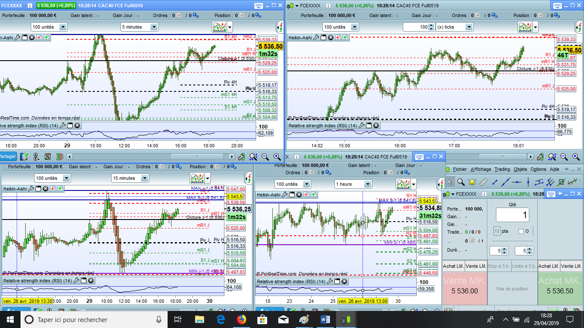Open the Aide menu
Screen dimensions: 584x328
(x=555, y=169)
